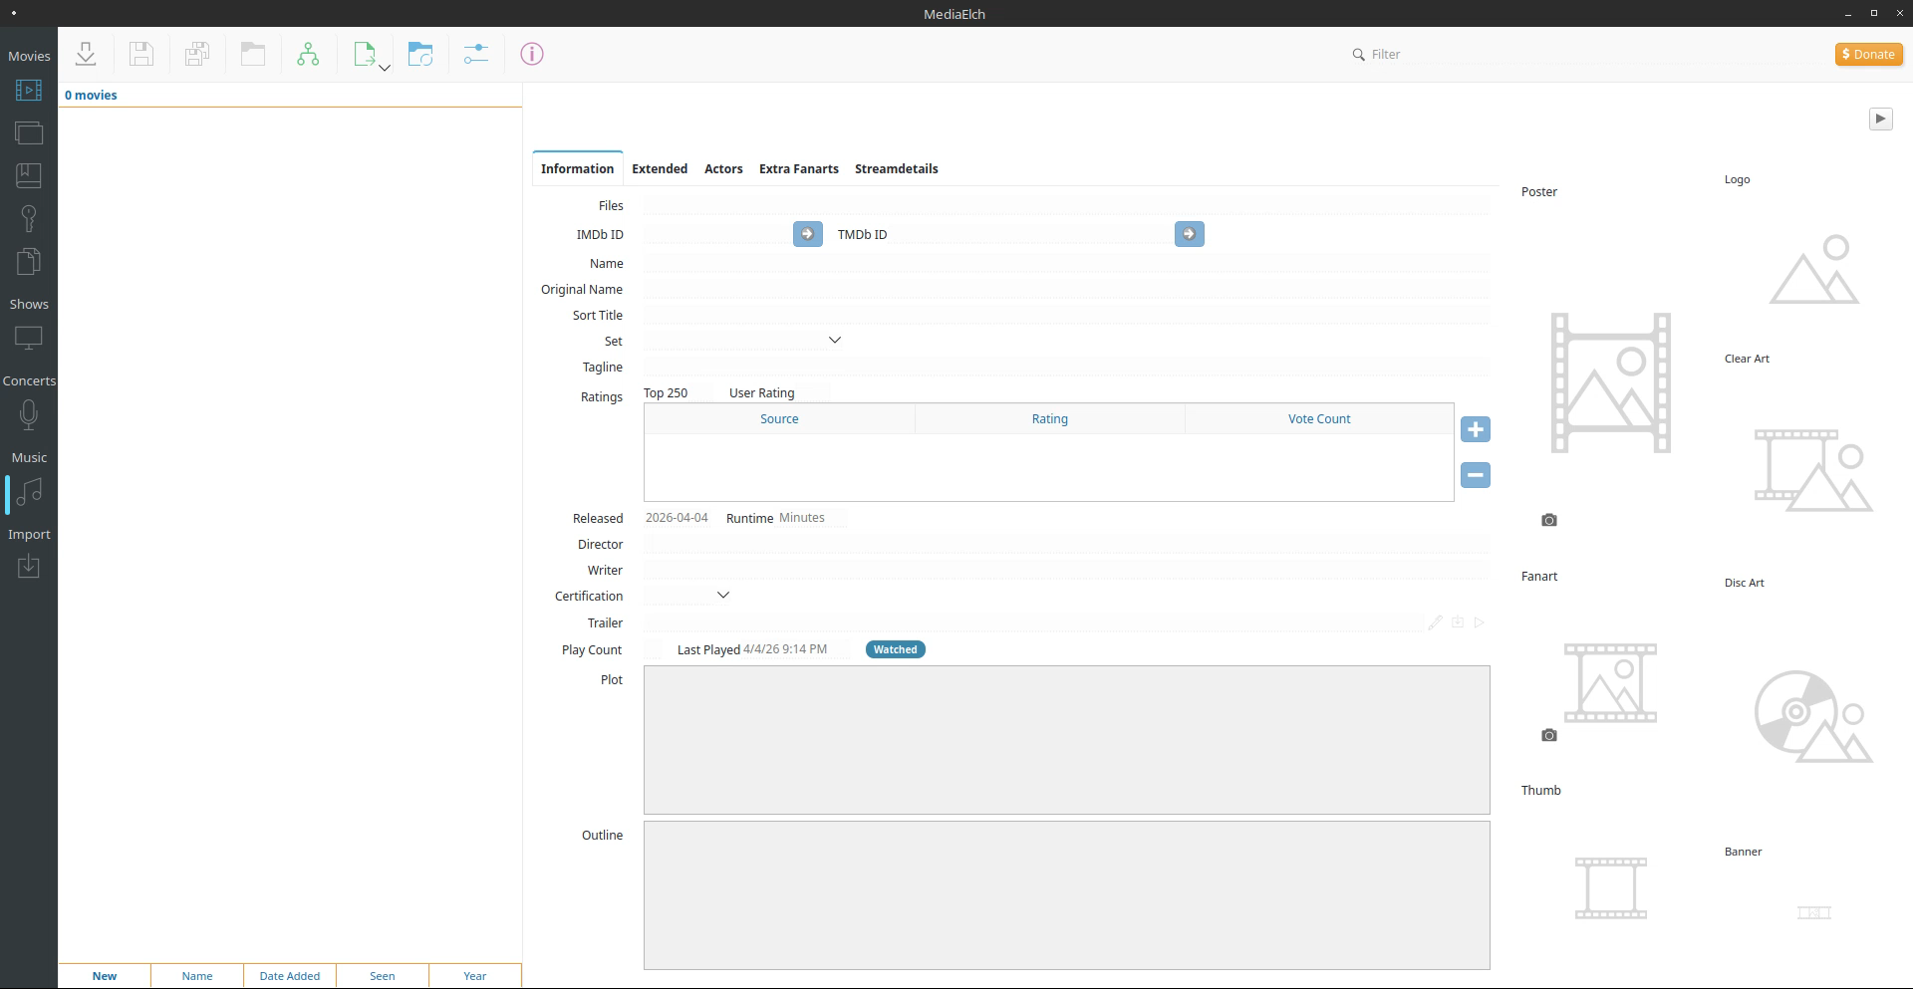Add a rating with the plus button
The width and height of the screenshot is (1913, 989).
coord(1475,429)
